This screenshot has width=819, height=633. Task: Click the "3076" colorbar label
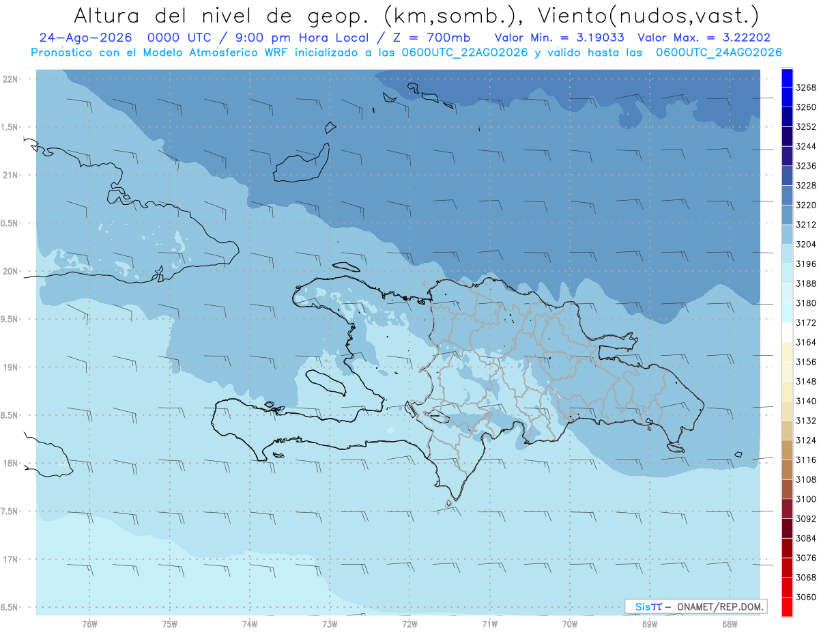pos(806,558)
